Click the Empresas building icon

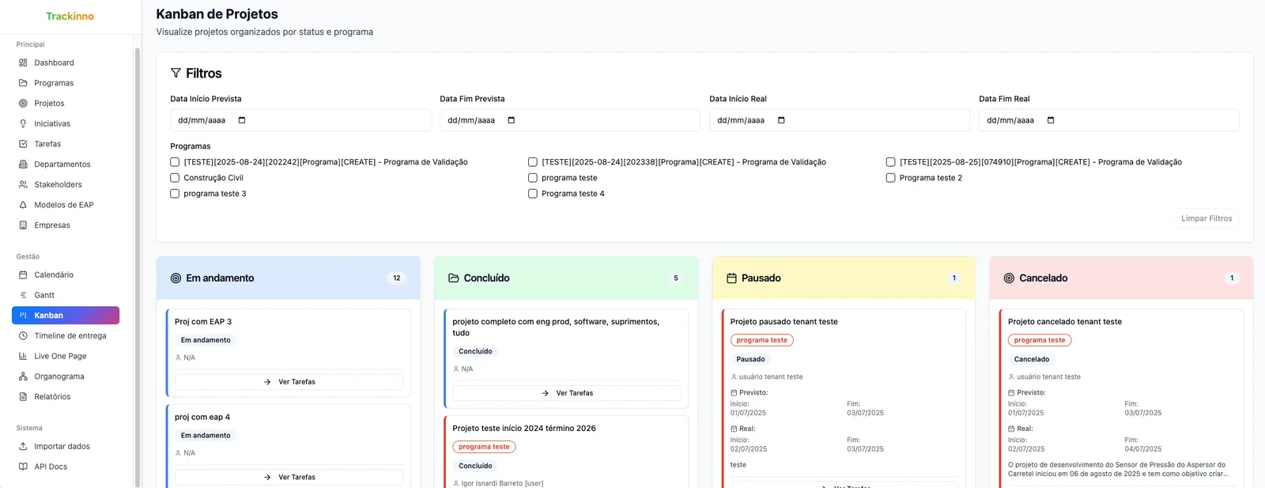click(x=23, y=225)
